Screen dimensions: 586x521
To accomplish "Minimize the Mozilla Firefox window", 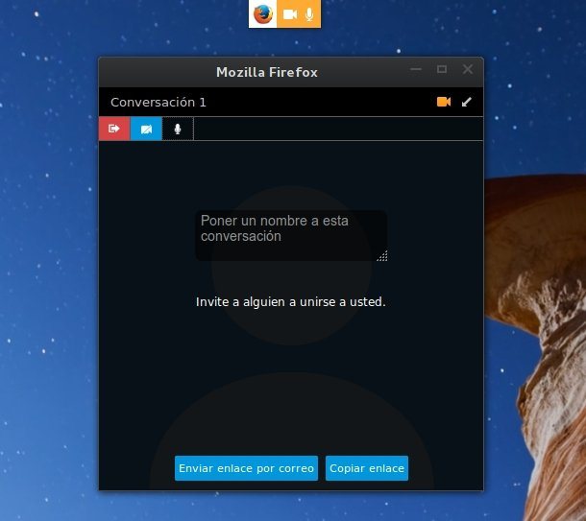I will tap(416, 69).
